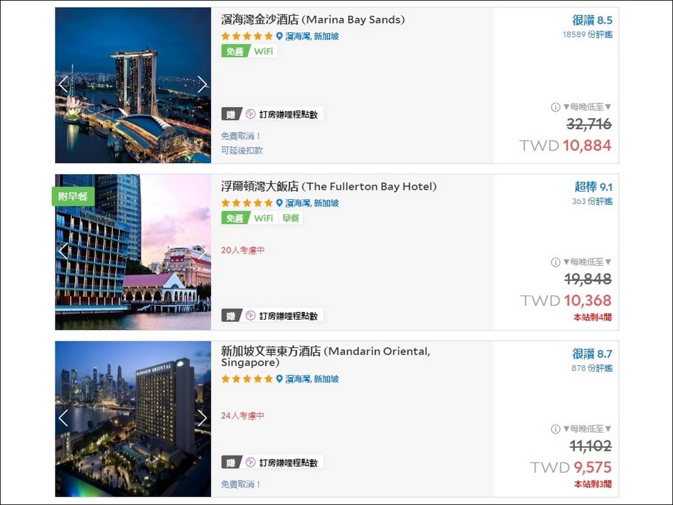Show next photo of Mandarin Oriental
Screen dimensions: 673x505
tap(202, 418)
